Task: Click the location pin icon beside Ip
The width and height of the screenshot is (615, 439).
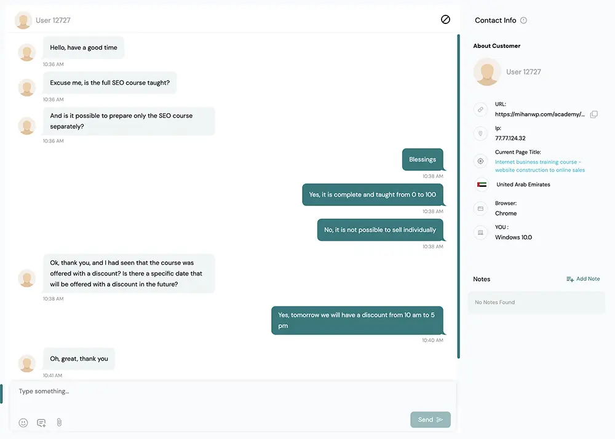Action: pyautogui.click(x=480, y=133)
